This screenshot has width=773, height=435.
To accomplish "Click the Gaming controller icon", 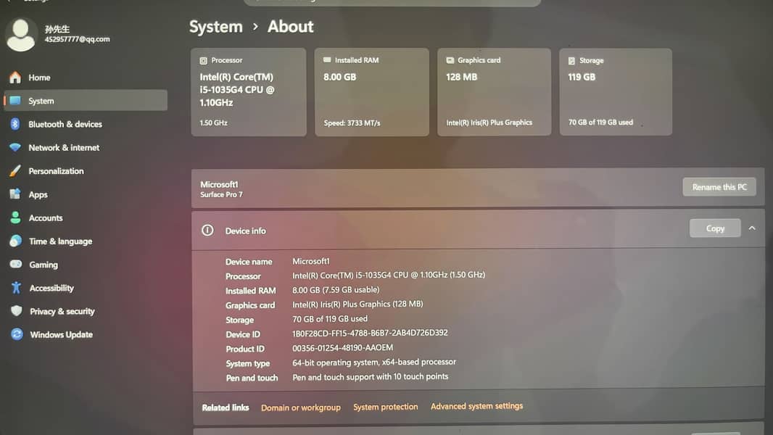I will coord(16,264).
